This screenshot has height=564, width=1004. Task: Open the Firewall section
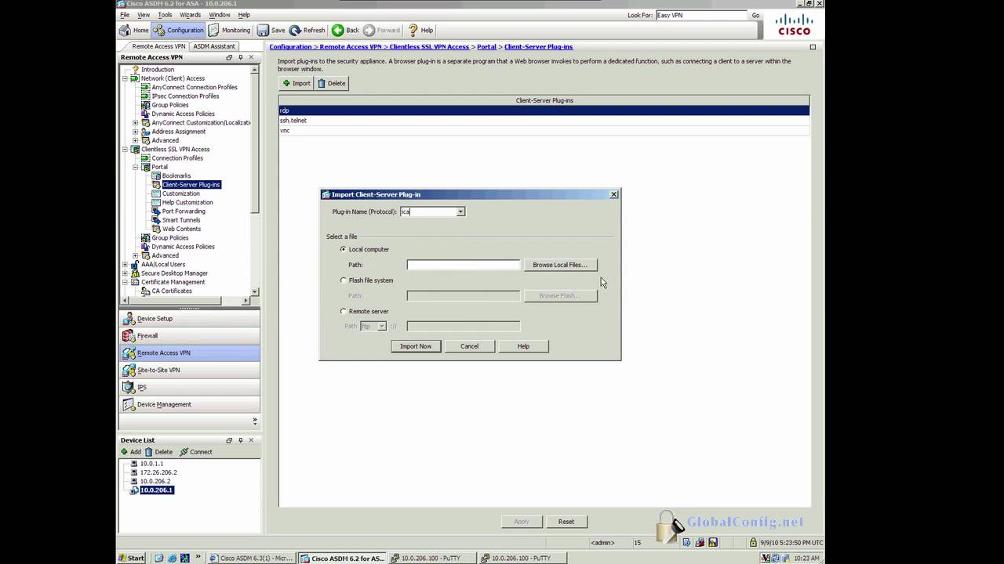(189, 336)
